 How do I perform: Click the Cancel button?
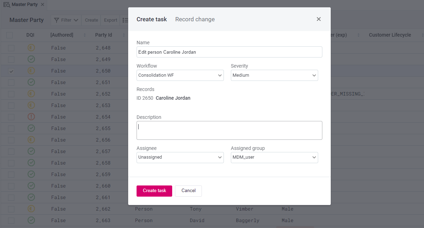(188, 191)
